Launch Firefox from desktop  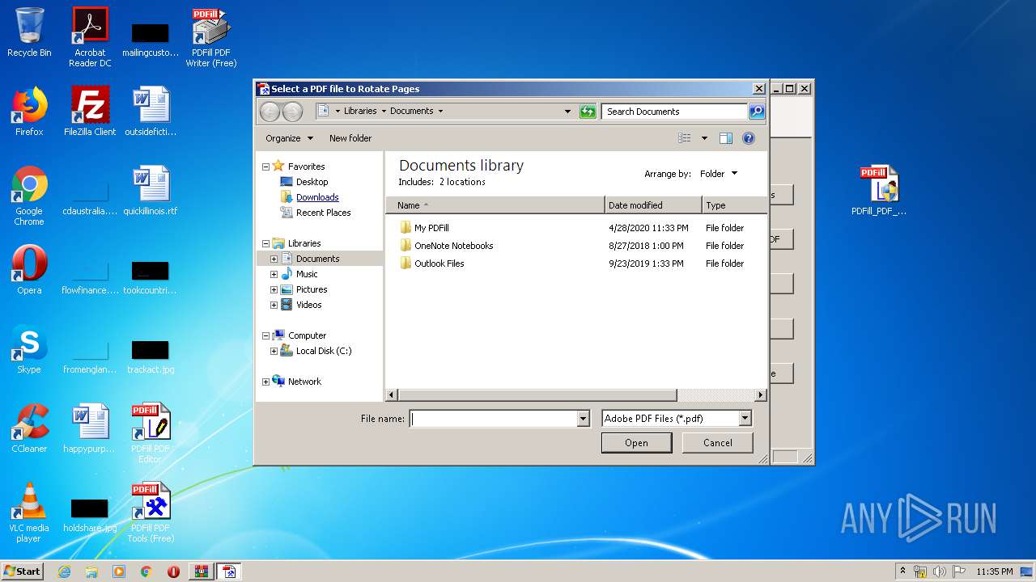click(29, 112)
